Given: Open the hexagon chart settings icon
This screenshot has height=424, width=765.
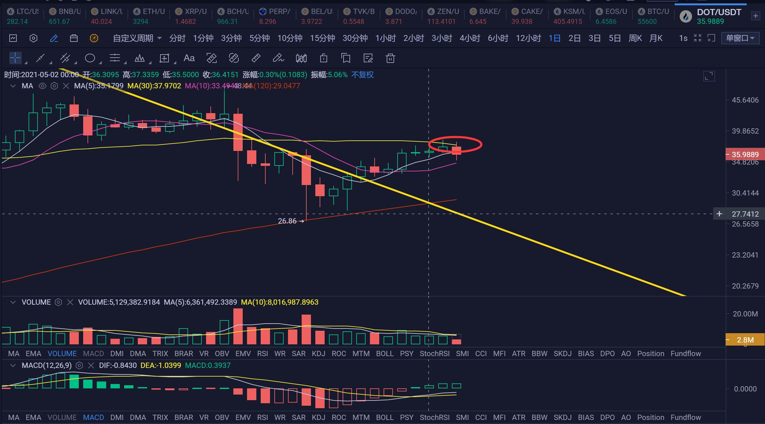Looking at the screenshot, I should coord(34,38).
